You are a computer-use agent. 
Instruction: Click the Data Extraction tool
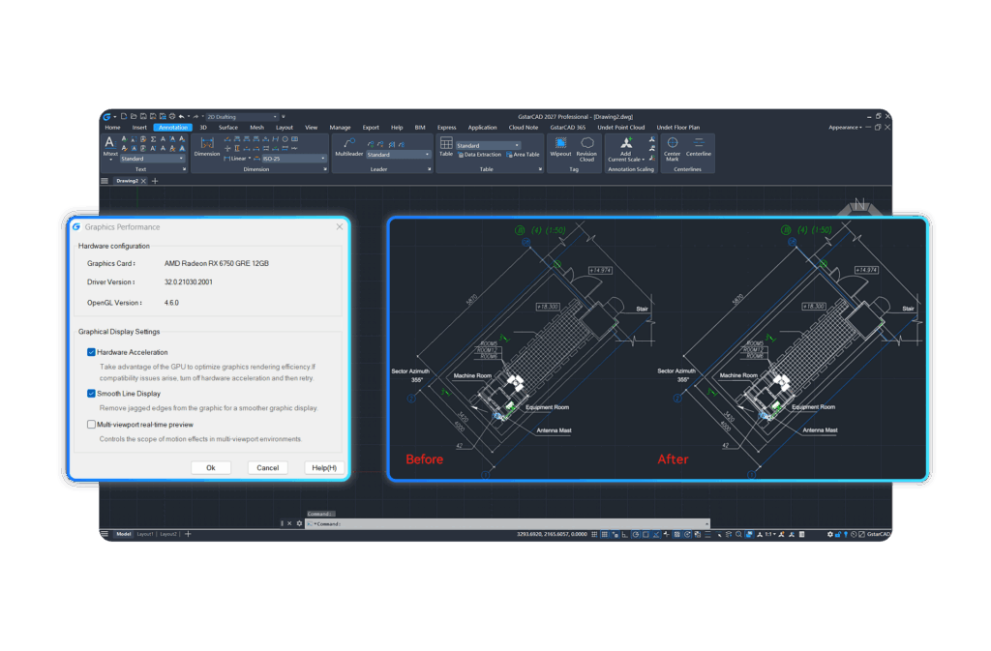pyautogui.click(x=480, y=155)
